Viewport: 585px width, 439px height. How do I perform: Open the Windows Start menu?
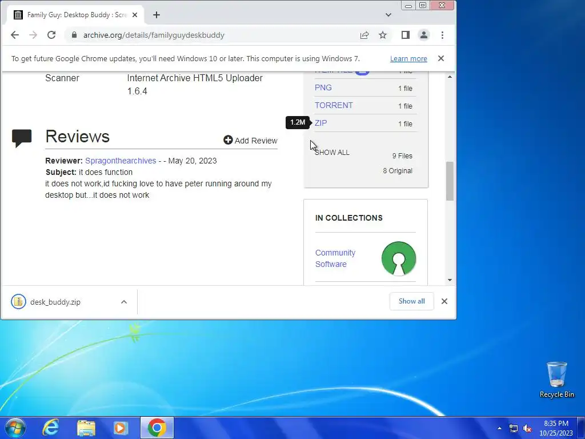(15, 428)
